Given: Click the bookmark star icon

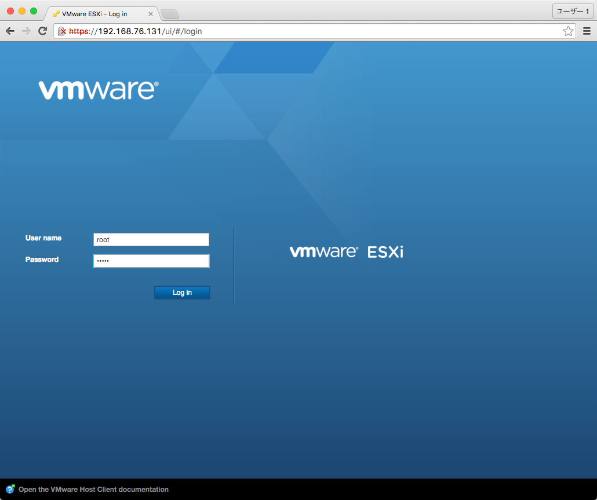Looking at the screenshot, I should click(x=568, y=31).
